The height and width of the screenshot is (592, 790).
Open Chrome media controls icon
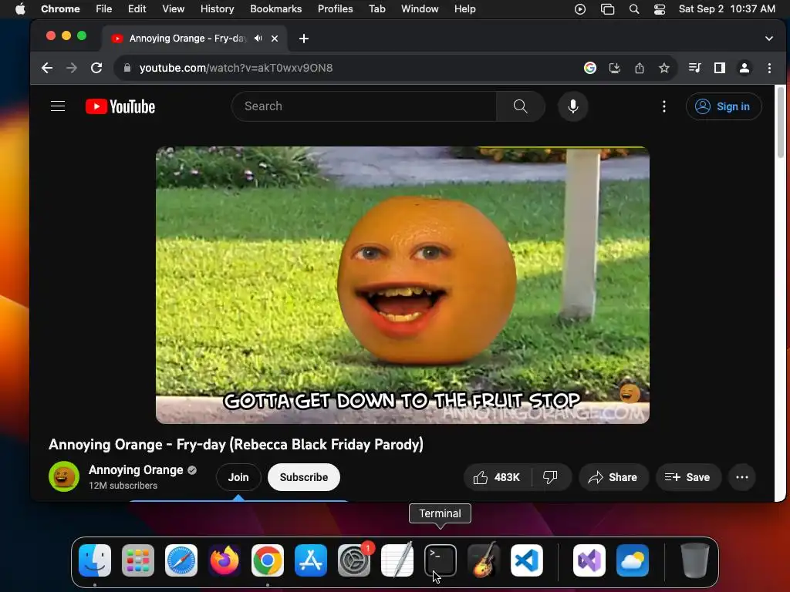pos(695,68)
